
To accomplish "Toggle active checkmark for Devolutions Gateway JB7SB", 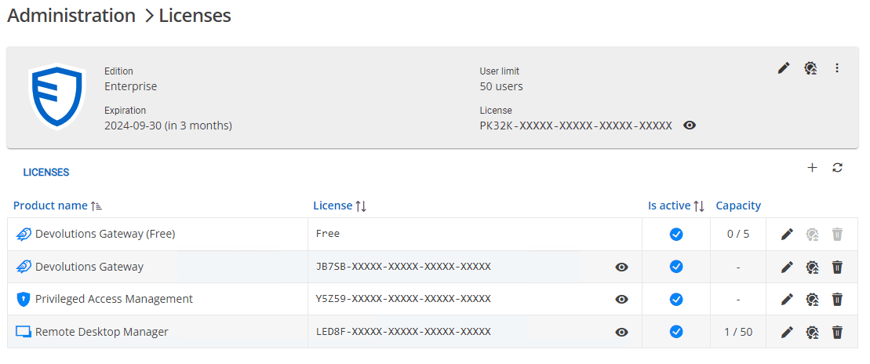I will tap(675, 267).
